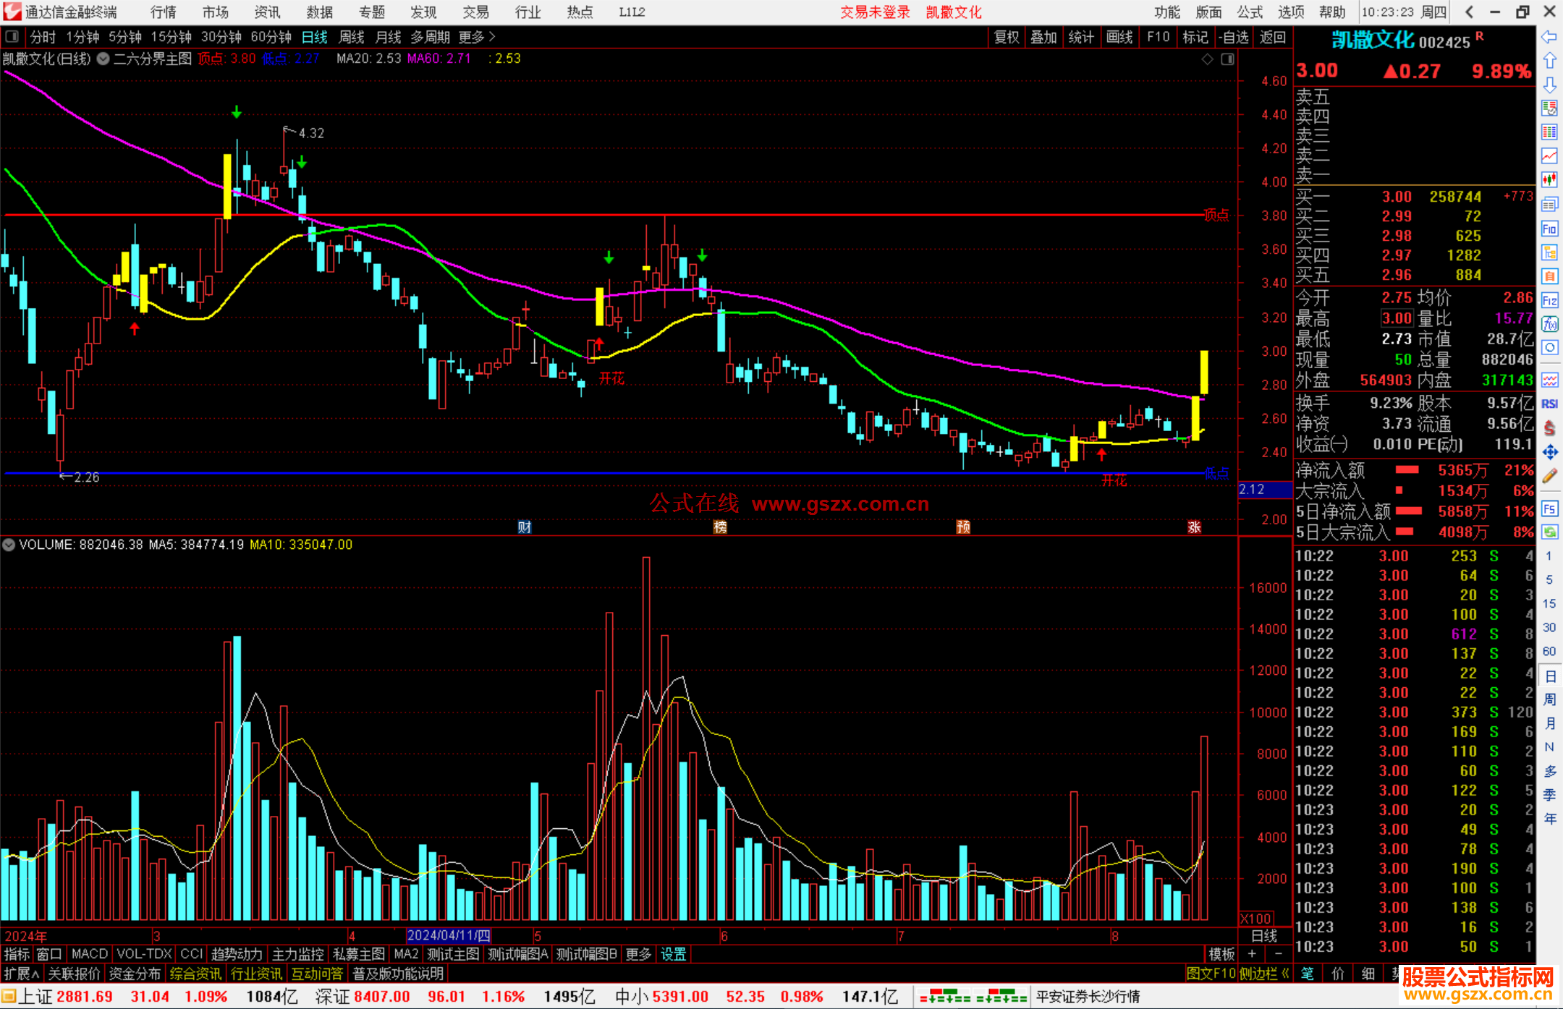Open the 行情 menu
Viewport: 1563px width, 1009px height.
click(163, 12)
